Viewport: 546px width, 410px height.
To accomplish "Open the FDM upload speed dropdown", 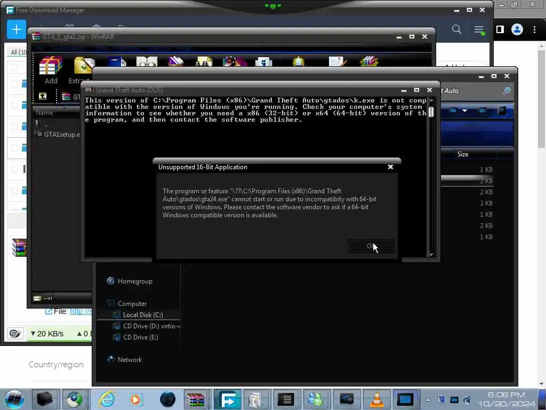I will (84, 334).
